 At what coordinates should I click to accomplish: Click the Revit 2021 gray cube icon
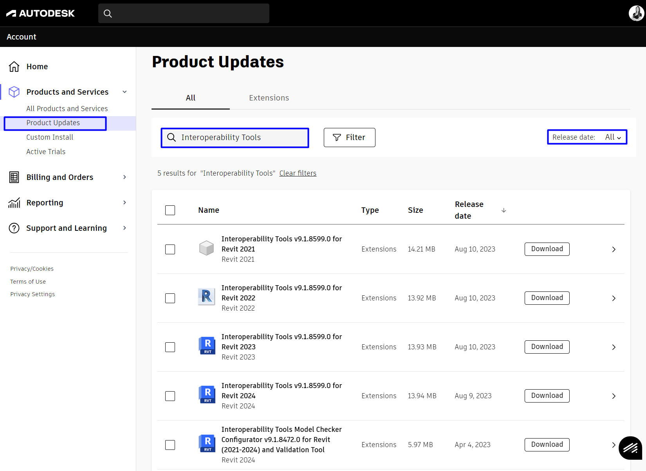tap(206, 248)
